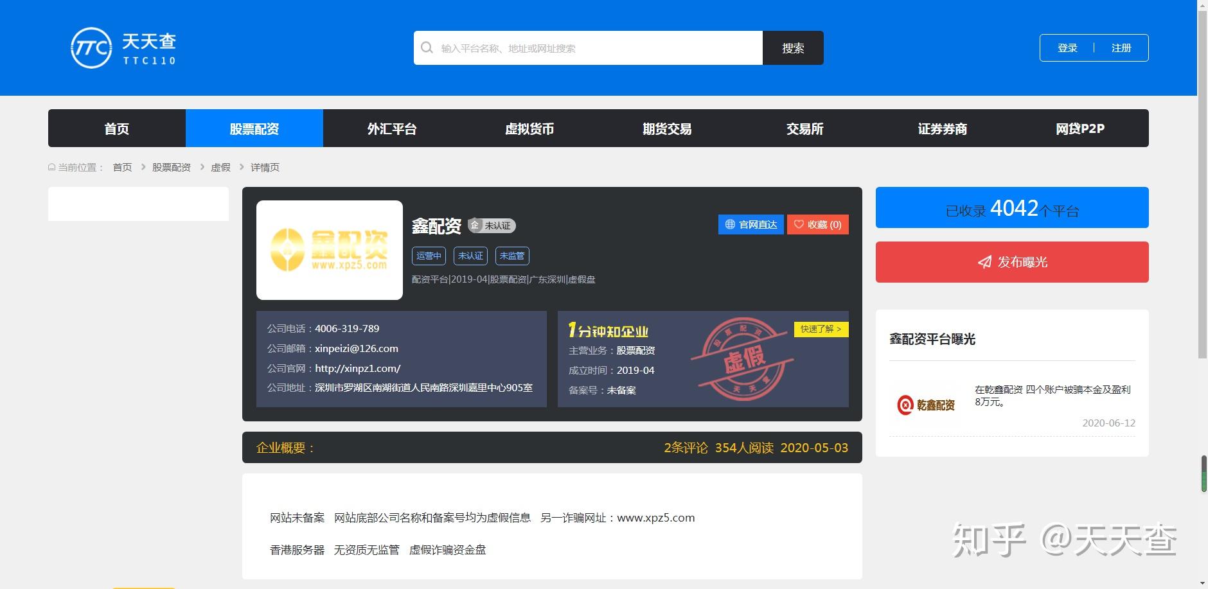1208x589 pixels.
Task: Click the blue 未认证 tag
Action: click(x=470, y=256)
